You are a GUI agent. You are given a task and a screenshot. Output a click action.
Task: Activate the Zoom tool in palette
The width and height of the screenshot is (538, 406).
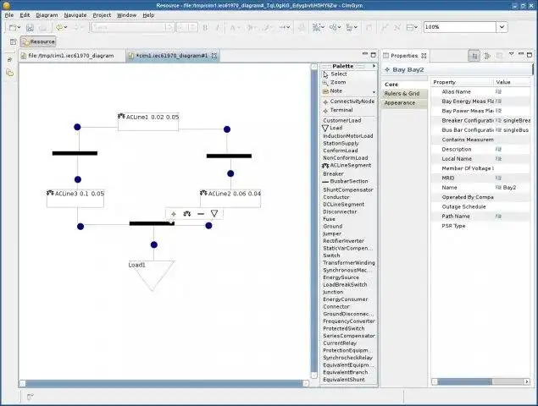click(335, 82)
